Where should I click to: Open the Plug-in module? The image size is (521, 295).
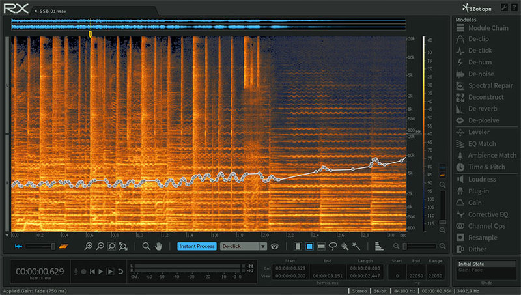tap(473, 191)
